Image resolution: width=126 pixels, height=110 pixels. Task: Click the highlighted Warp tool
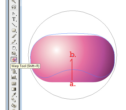coord(14,59)
